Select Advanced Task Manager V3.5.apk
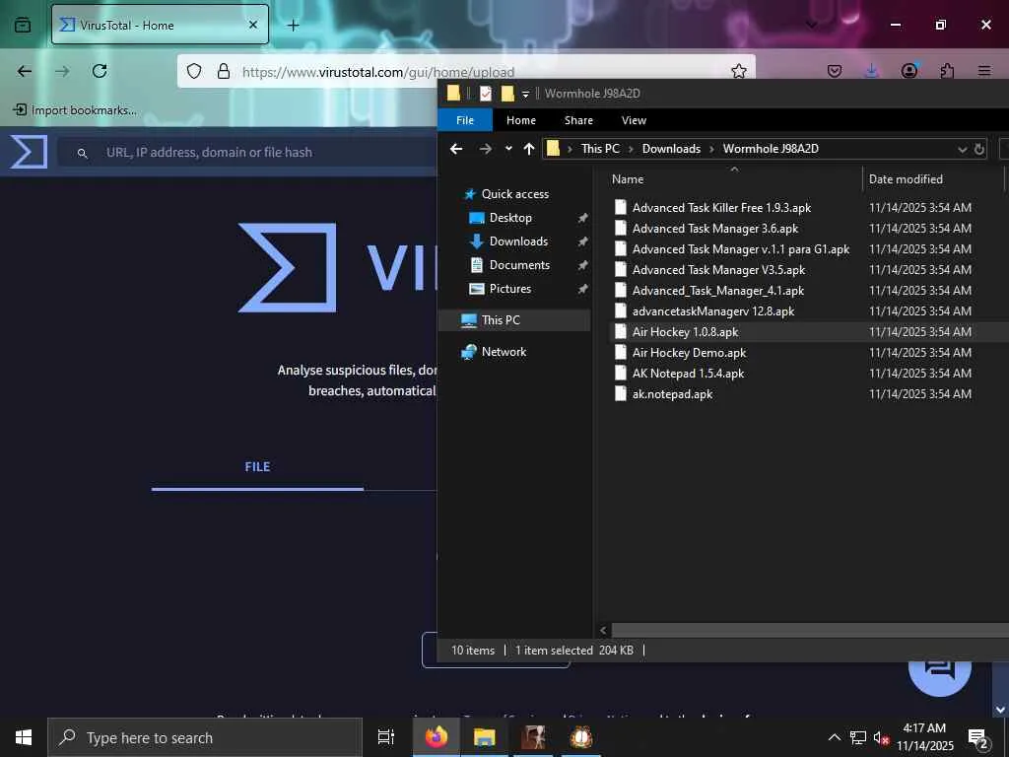 point(718,270)
